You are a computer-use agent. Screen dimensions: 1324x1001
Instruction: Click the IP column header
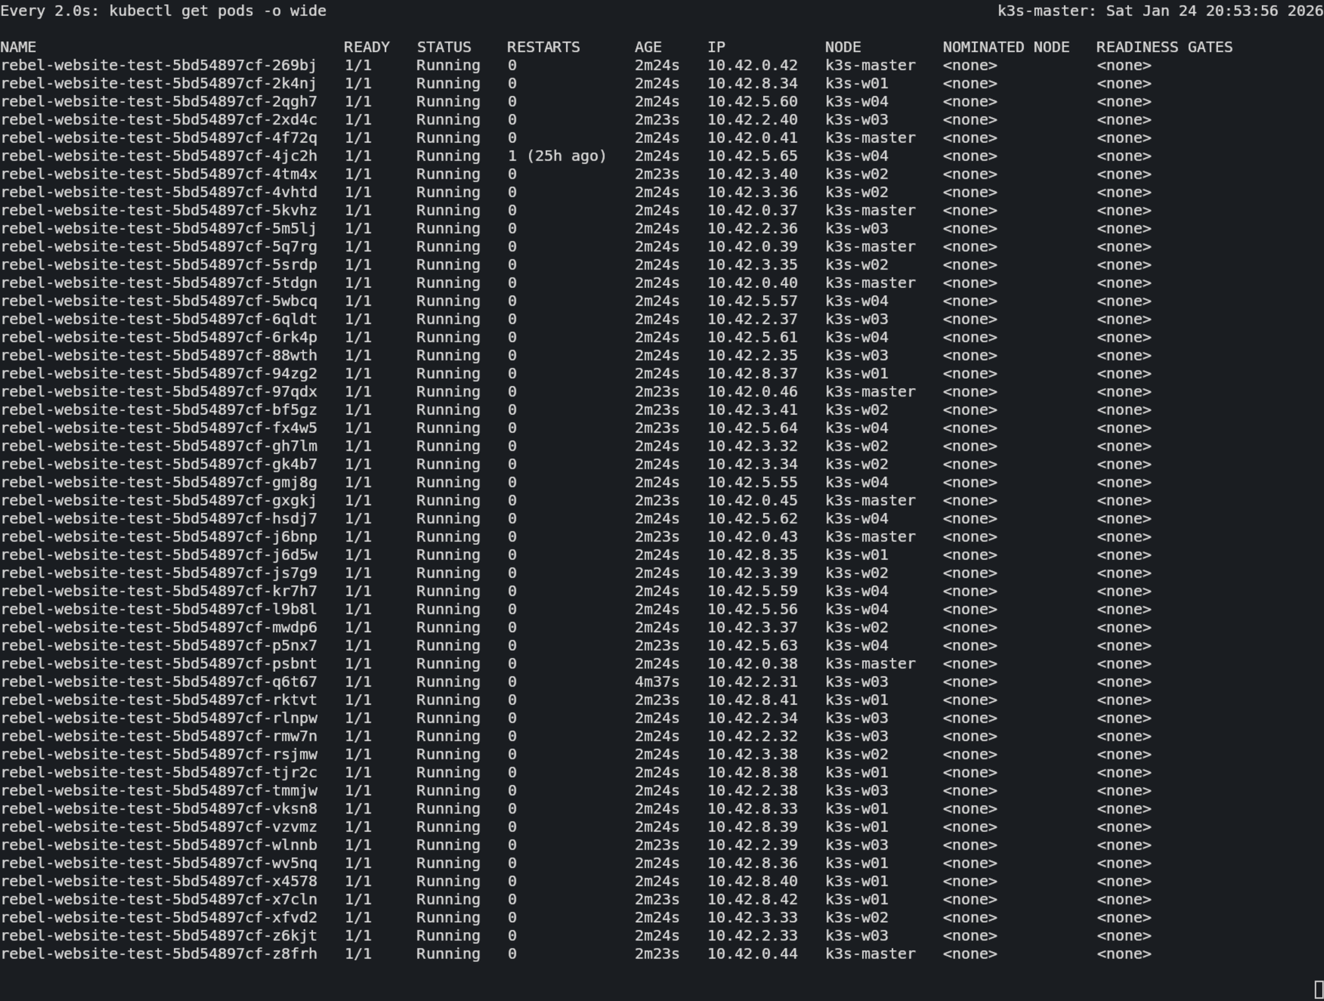[716, 47]
